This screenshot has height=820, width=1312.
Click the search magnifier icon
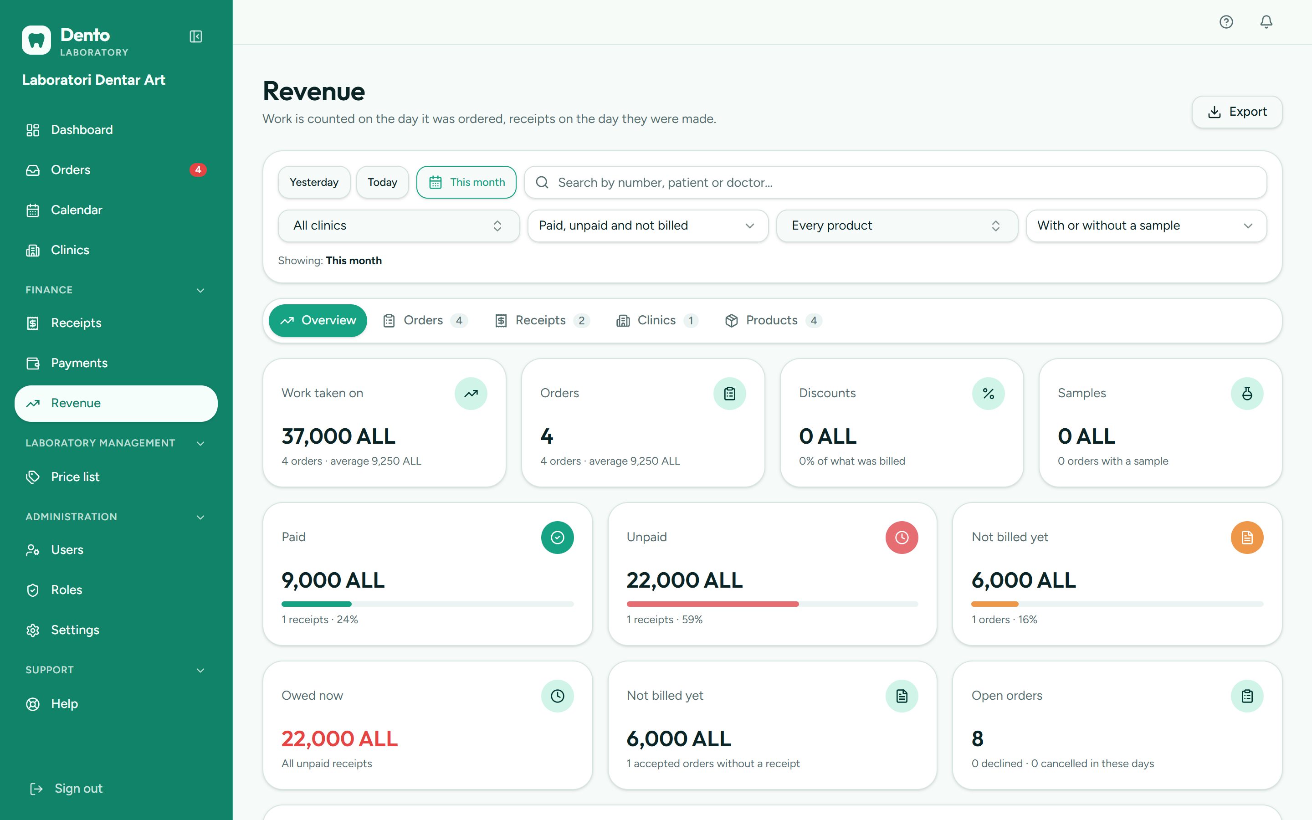tap(542, 182)
